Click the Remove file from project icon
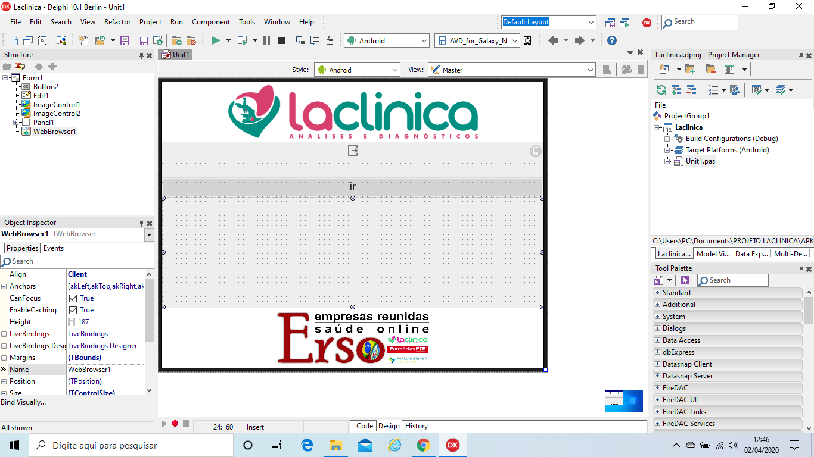Image resolution: width=814 pixels, height=457 pixels. (191, 40)
